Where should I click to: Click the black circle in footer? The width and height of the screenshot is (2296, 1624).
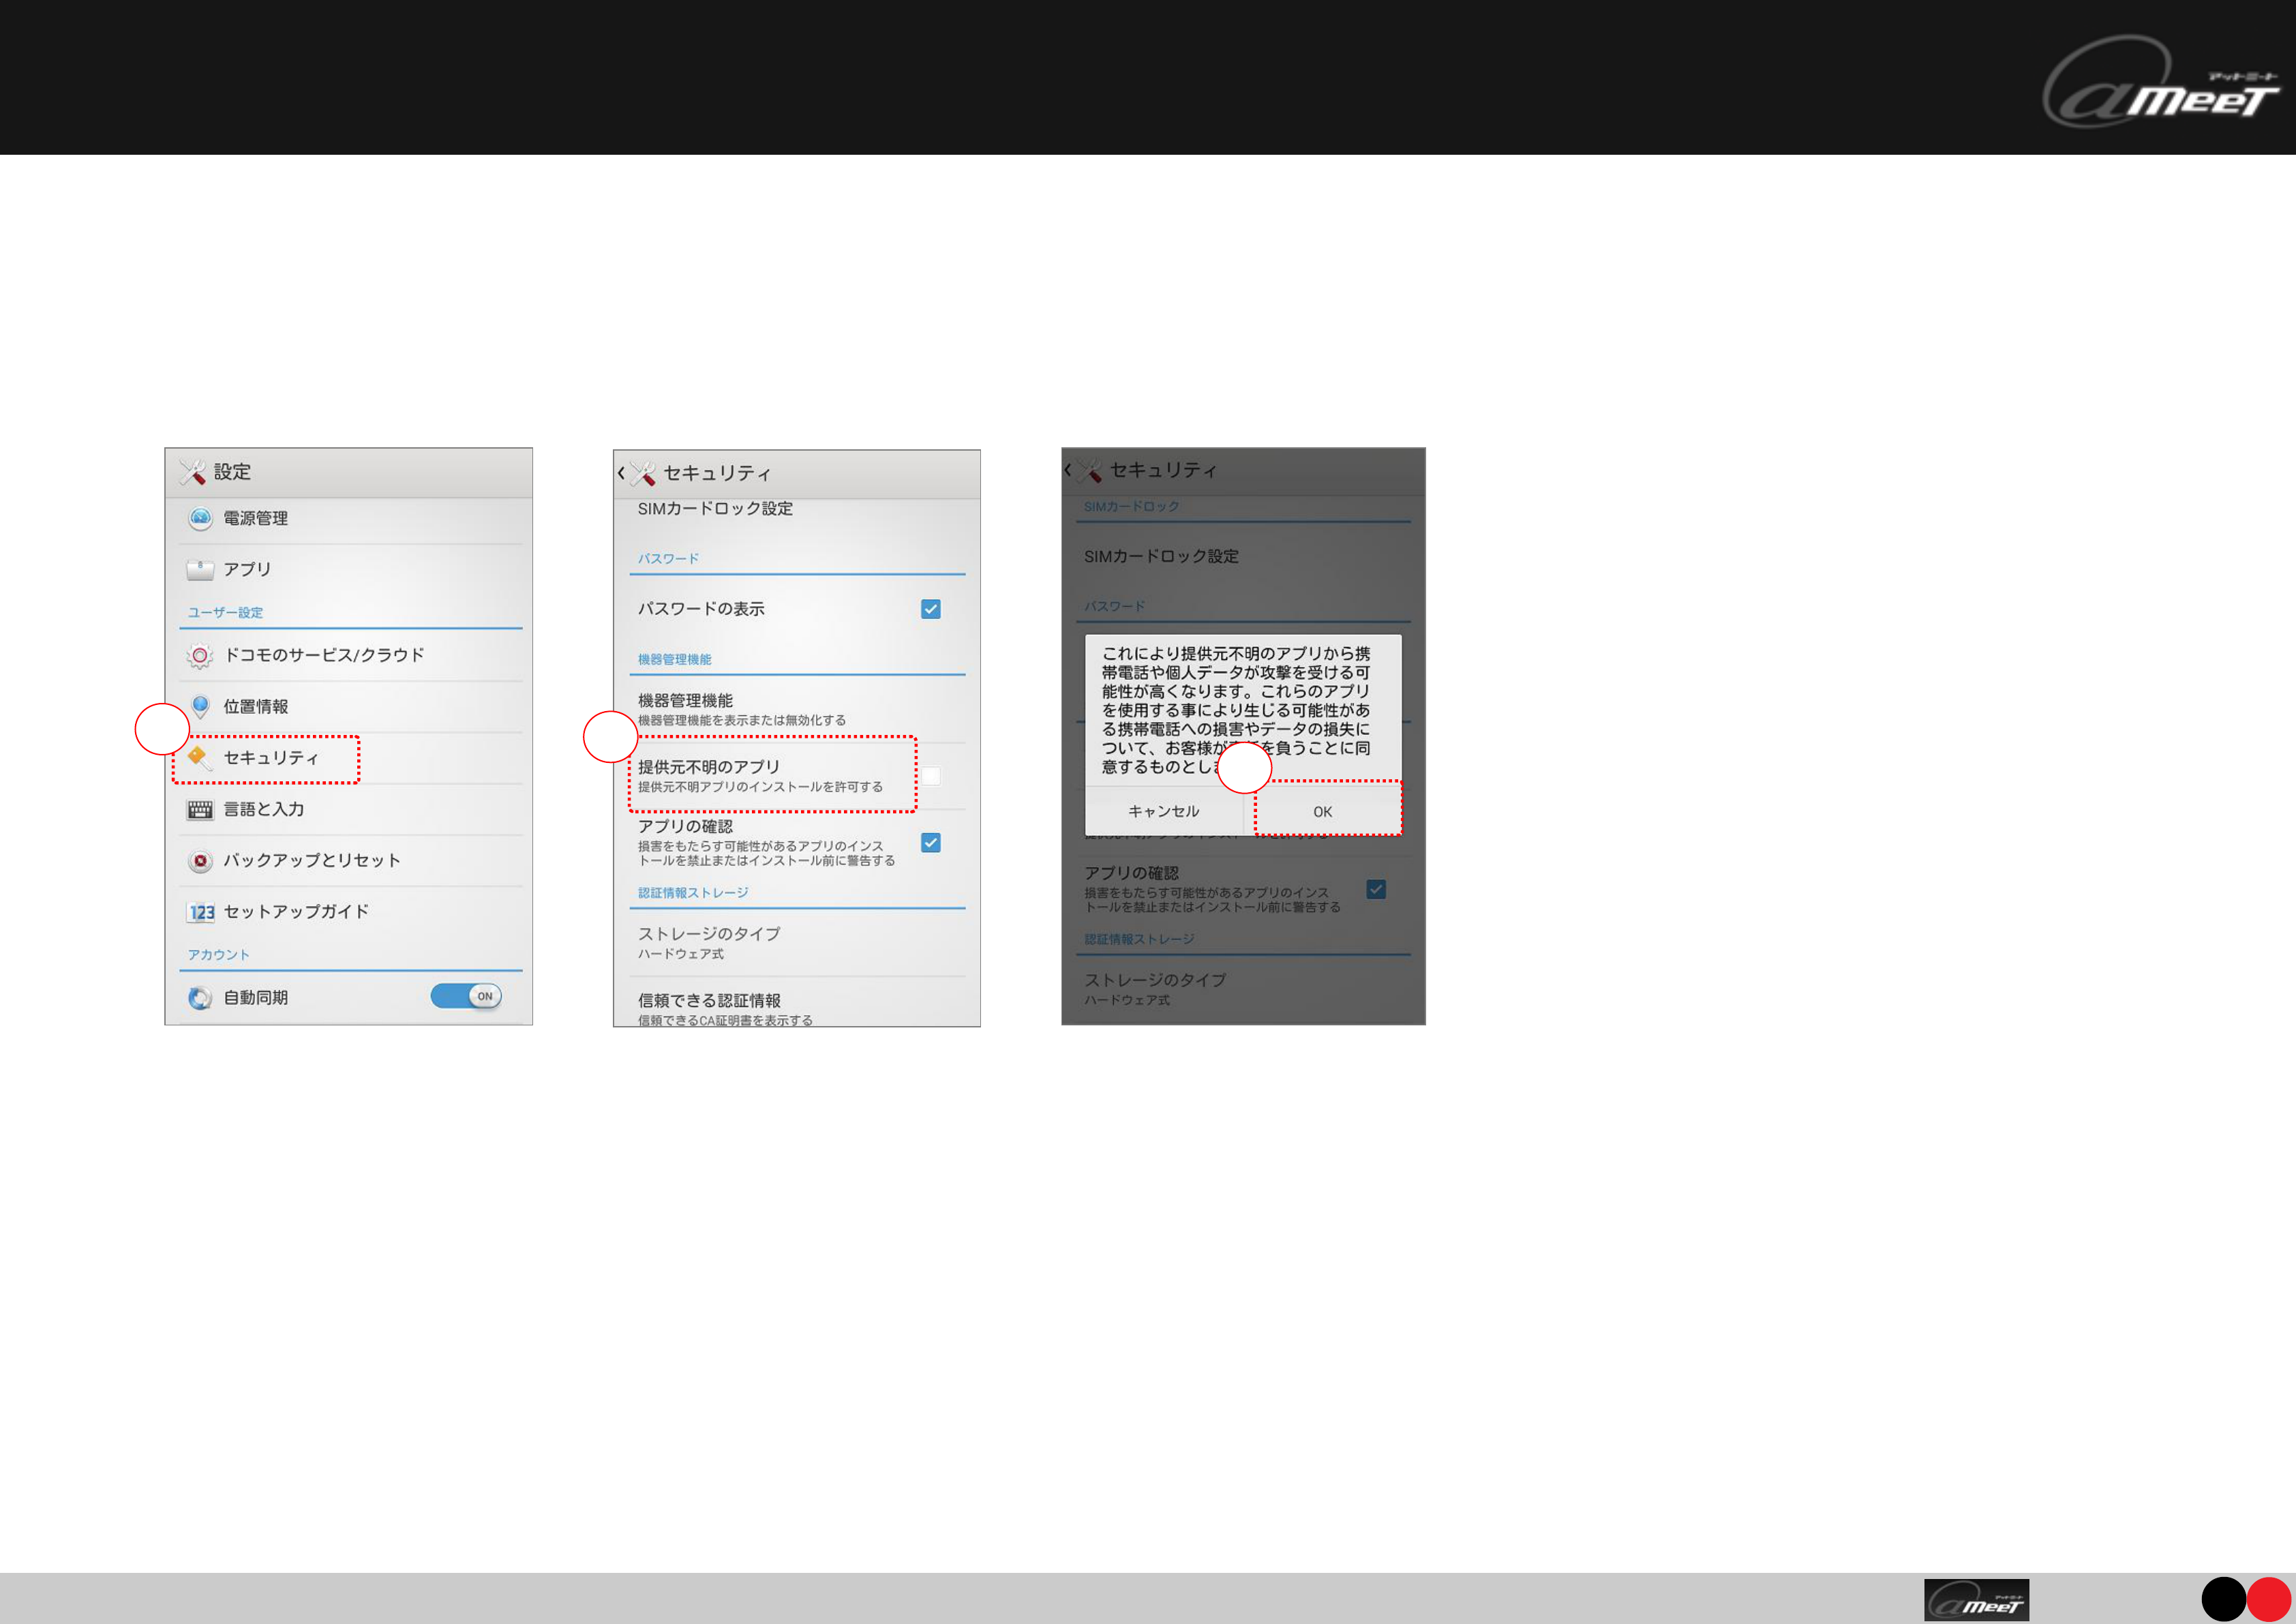(2224, 1599)
